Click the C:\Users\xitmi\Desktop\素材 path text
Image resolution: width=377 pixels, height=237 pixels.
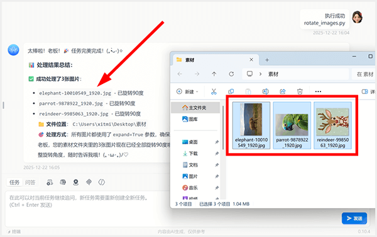click(x=109, y=124)
